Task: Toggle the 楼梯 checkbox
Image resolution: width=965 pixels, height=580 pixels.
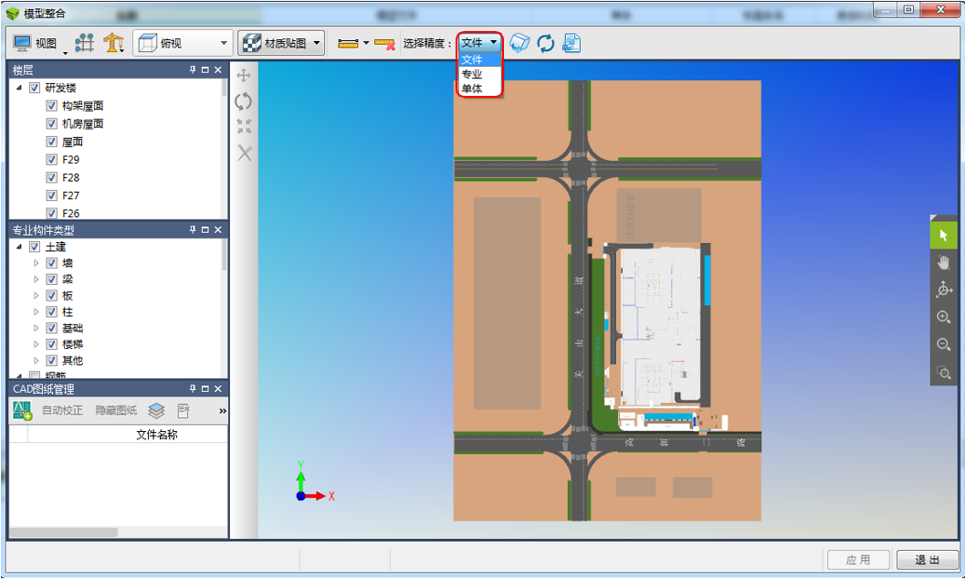Action: (x=52, y=344)
